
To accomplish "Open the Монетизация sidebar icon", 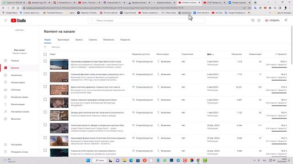I will (x=5, y=104).
